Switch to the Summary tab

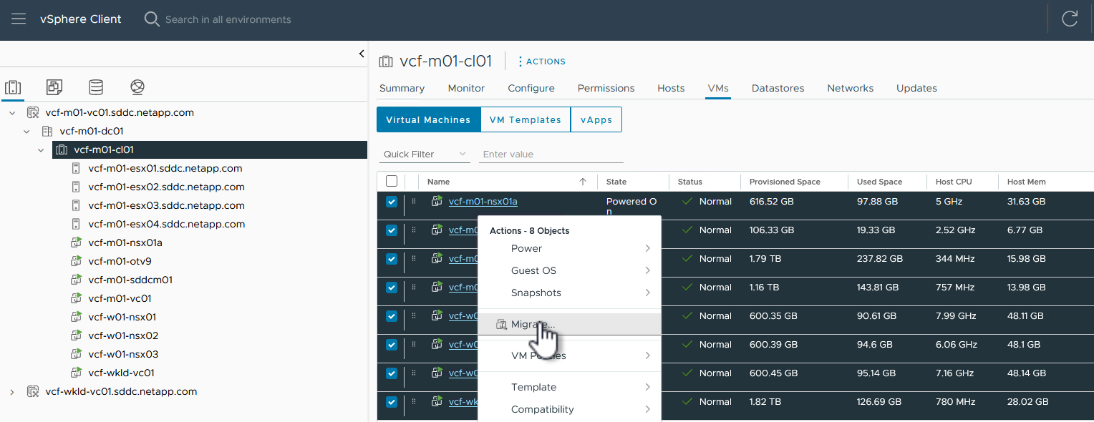pos(402,89)
